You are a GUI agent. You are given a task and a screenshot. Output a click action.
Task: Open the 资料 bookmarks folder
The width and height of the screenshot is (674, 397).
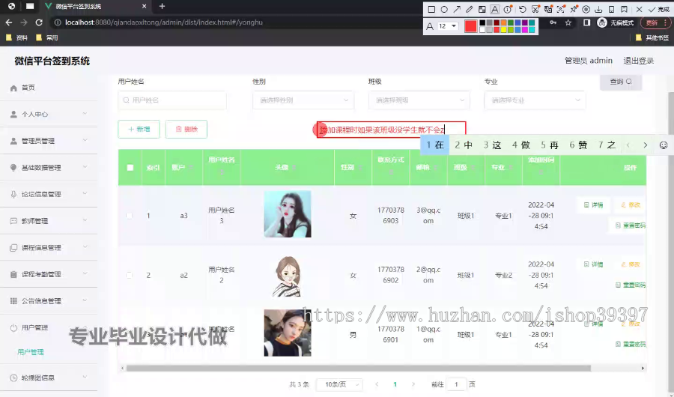[17, 38]
